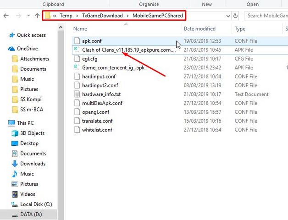Open OneDrive Music folder
The image size is (288, 220).
[x=27, y=79]
